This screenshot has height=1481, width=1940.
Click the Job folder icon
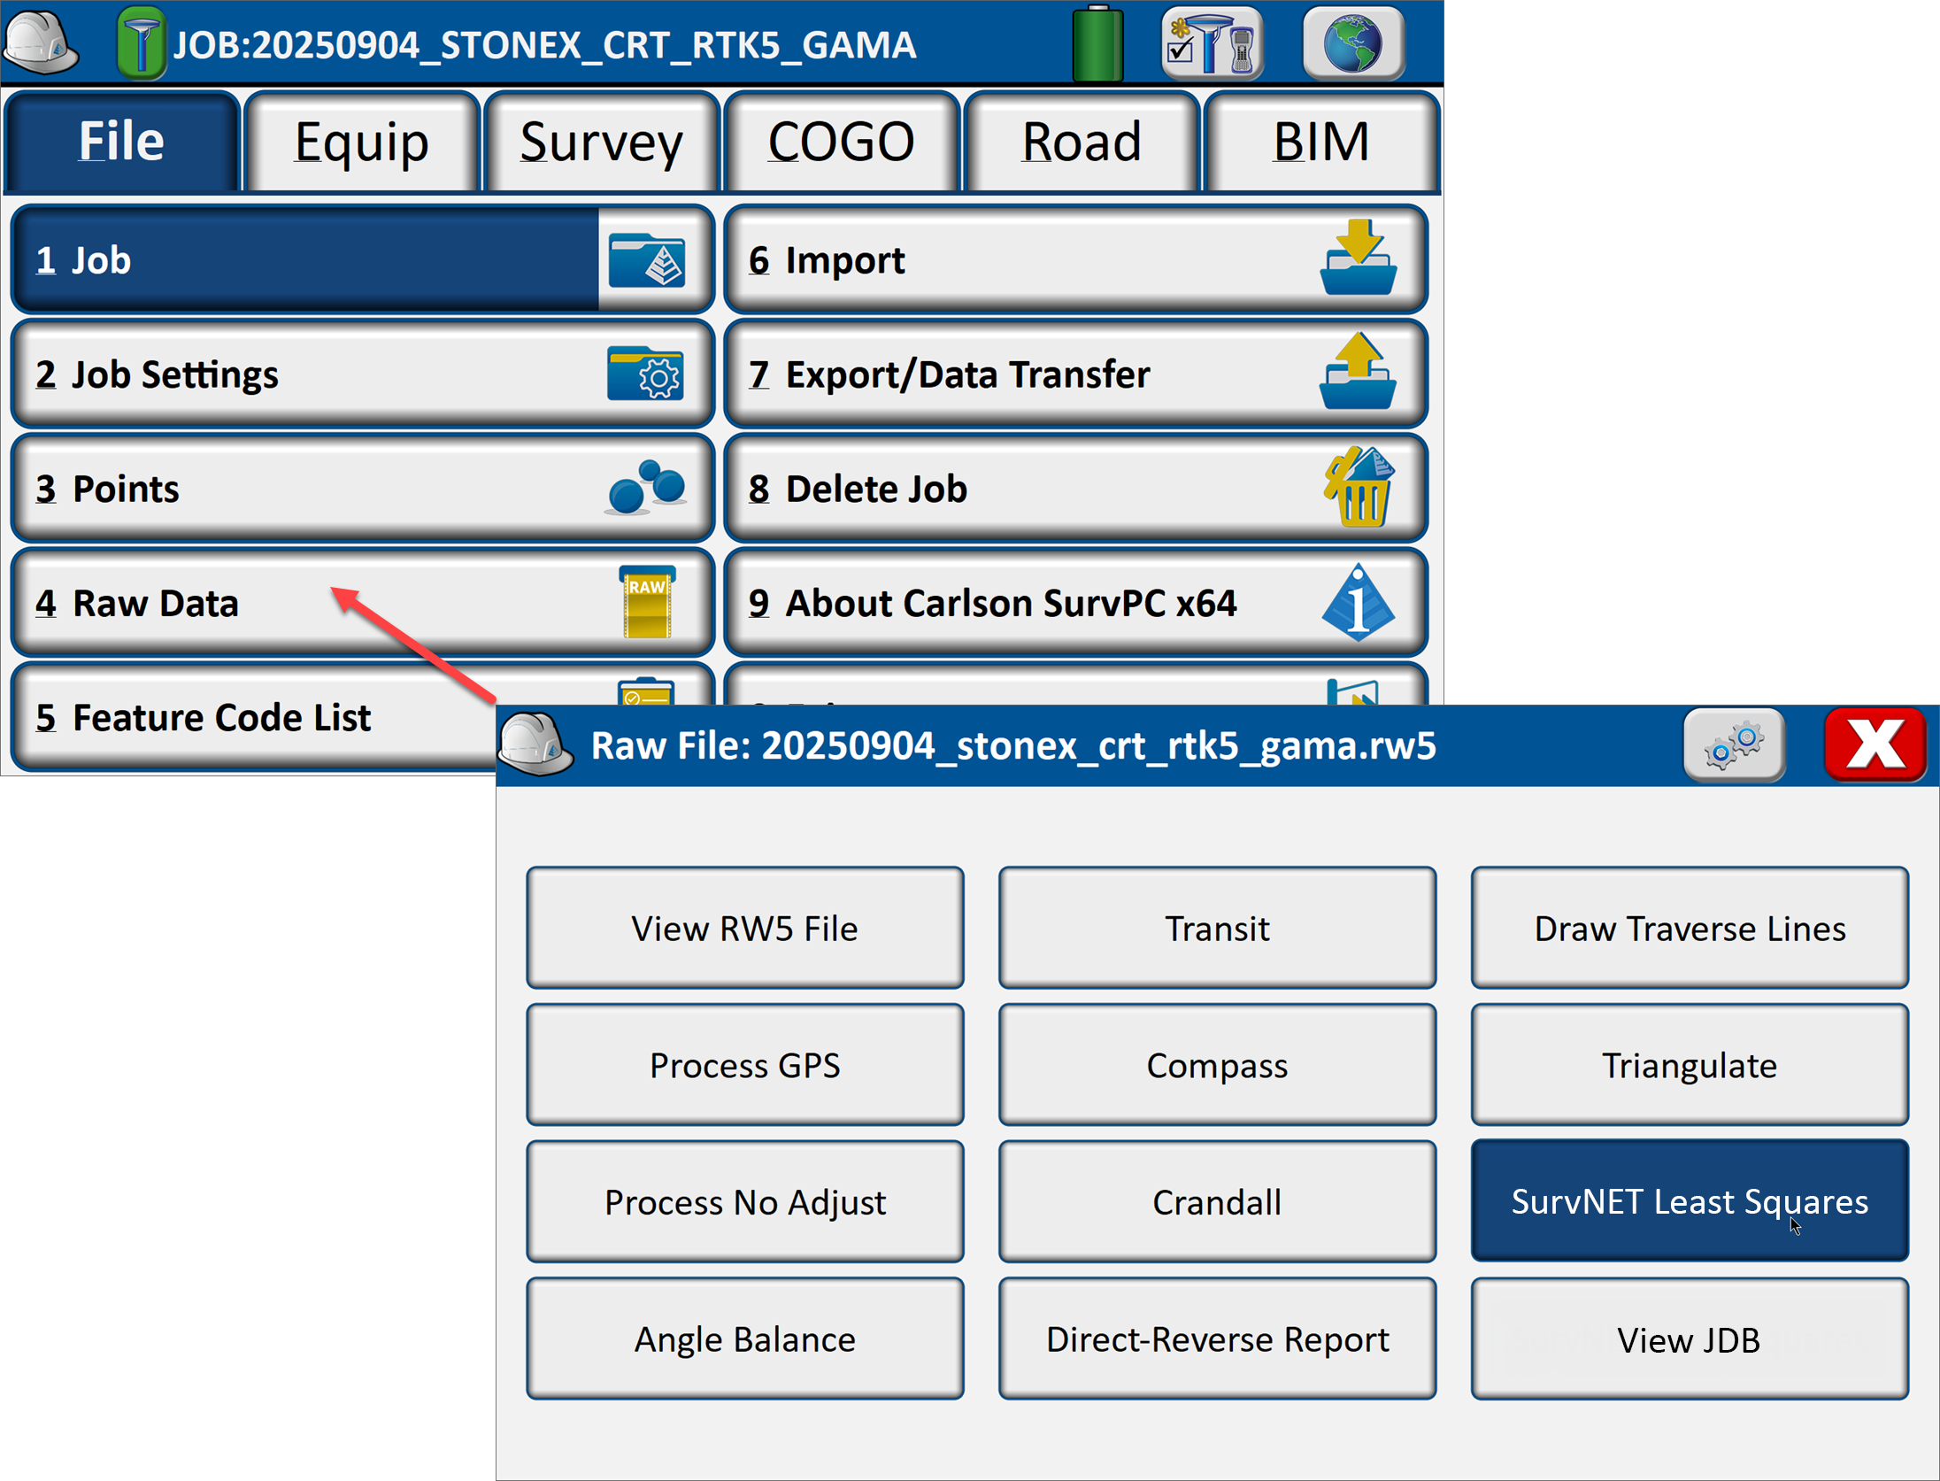click(x=647, y=260)
